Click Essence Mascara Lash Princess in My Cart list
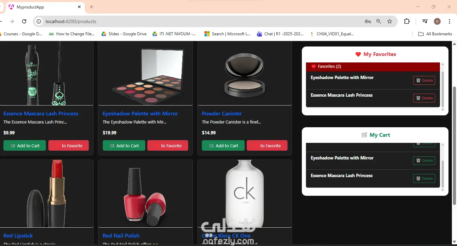The image size is (457, 246). (x=342, y=176)
